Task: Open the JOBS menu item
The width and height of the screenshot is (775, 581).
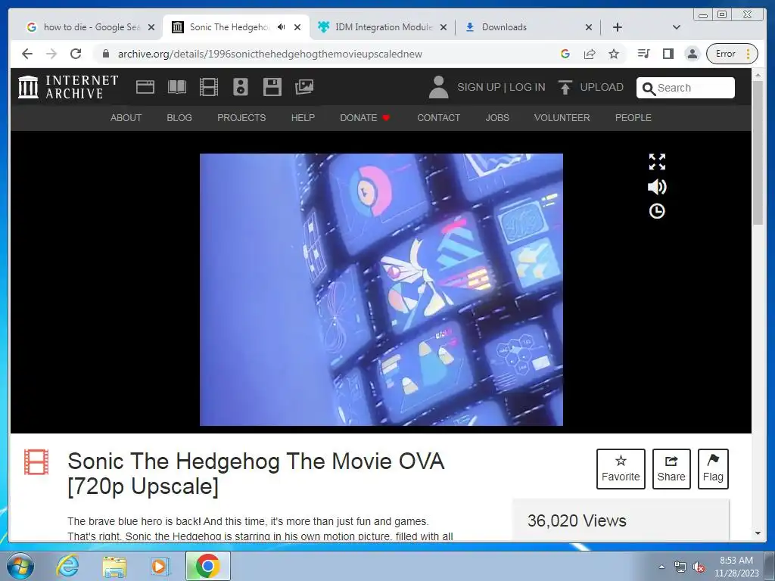Action: pyautogui.click(x=497, y=117)
